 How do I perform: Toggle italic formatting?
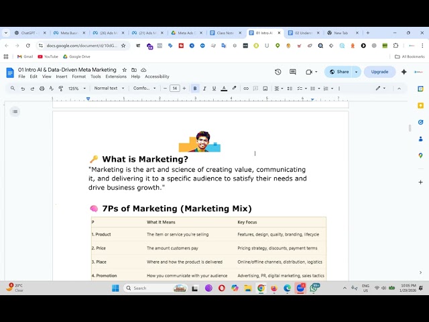coord(204,88)
